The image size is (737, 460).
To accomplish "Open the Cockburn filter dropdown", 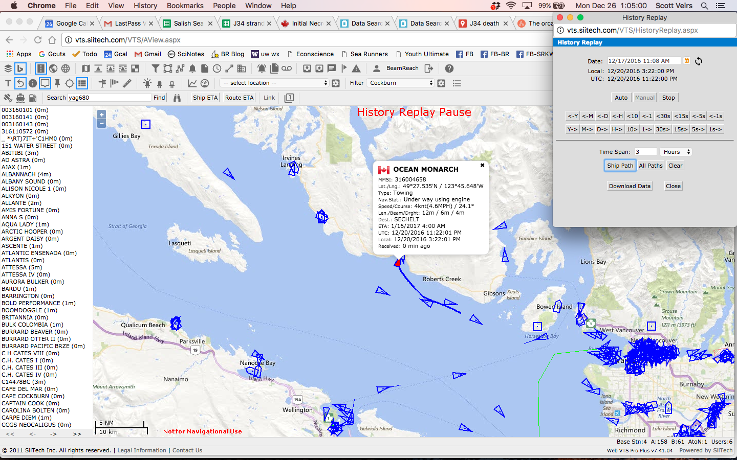I will pos(401,83).
